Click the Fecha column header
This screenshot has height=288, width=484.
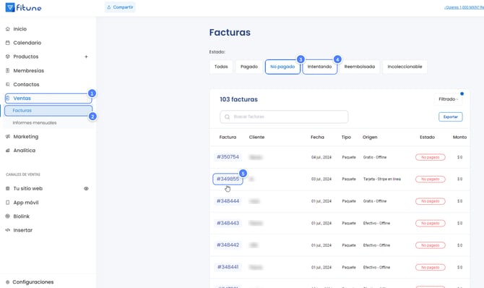point(317,137)
